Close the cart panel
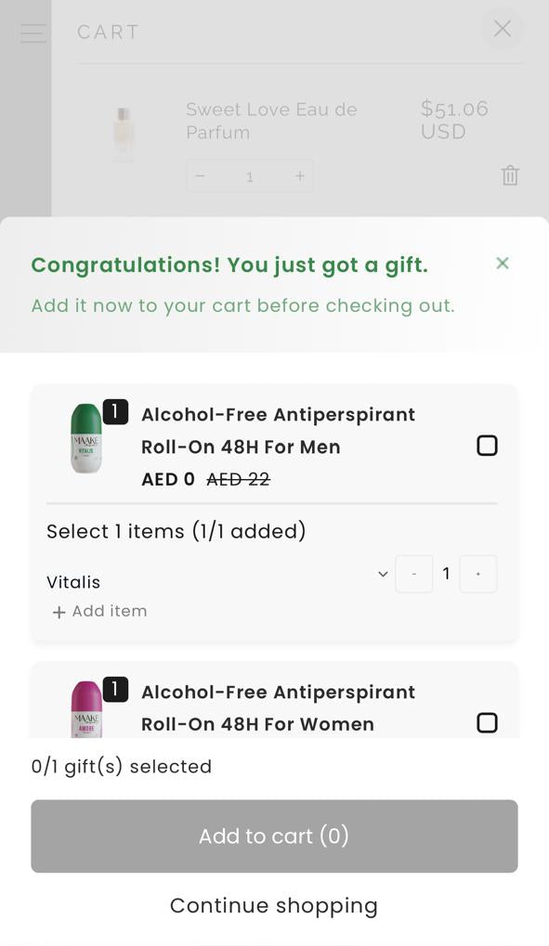Viewport: 549px width, 946px height. point(503,29)
